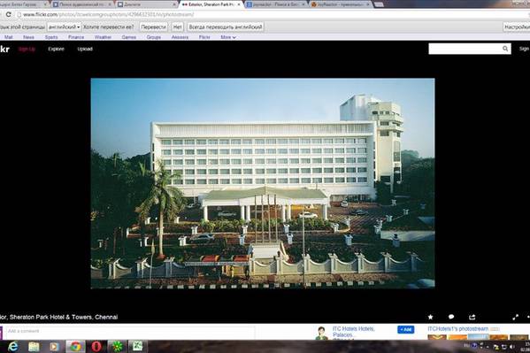Click the Upload menu item
The image size is (530, 353).
(85, 49)
